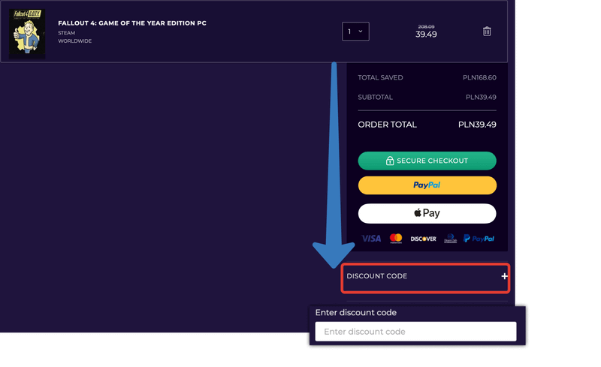Click the Discover card logo
This screenshot has height=367, width=601.
[x=423, y=239]
